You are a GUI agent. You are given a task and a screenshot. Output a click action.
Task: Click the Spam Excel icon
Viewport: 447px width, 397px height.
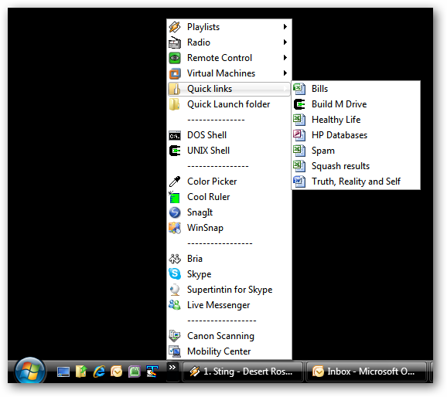click(299, 151)
